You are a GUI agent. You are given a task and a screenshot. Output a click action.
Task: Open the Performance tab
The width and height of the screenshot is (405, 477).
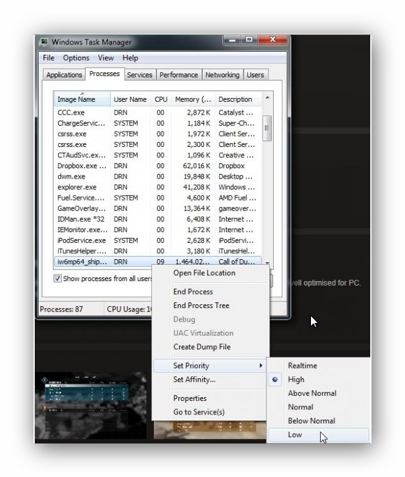178,75
